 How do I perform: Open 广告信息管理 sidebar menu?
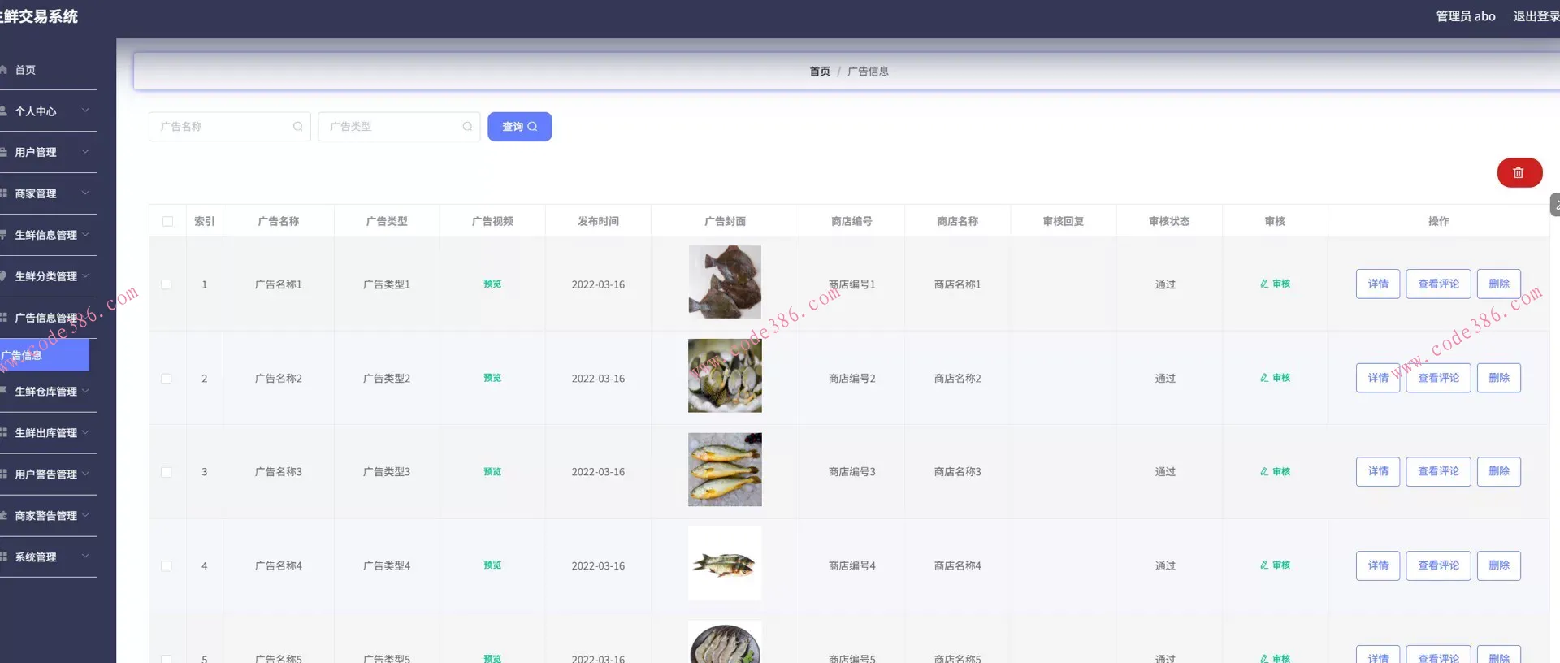point(45,318)
